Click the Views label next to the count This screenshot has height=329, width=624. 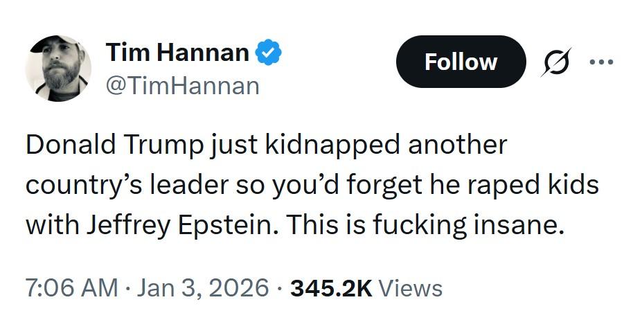coord(410,287)
